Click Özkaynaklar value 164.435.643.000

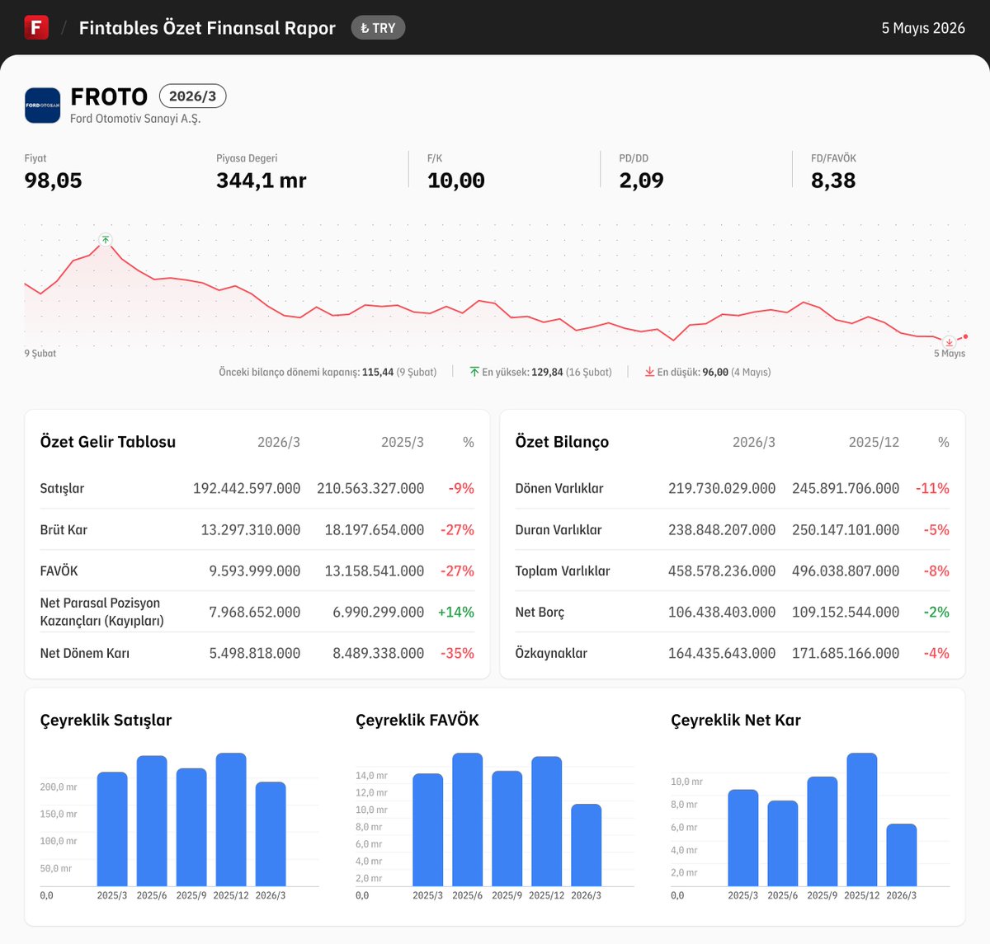722,653
